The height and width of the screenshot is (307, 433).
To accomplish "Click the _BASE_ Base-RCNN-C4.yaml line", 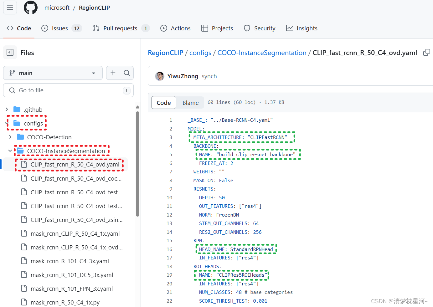I will coord(230,120).
